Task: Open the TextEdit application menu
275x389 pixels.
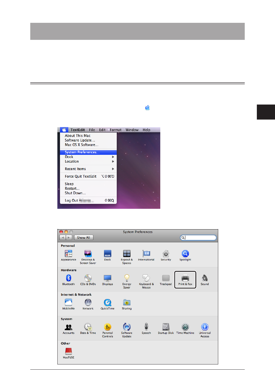Action: point(78,130)
